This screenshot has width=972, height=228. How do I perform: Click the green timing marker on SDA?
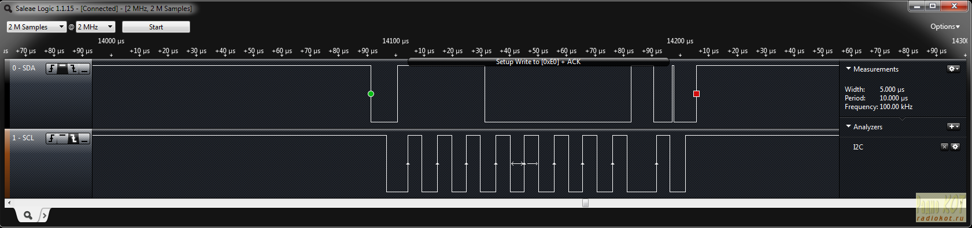pos(371,94)
